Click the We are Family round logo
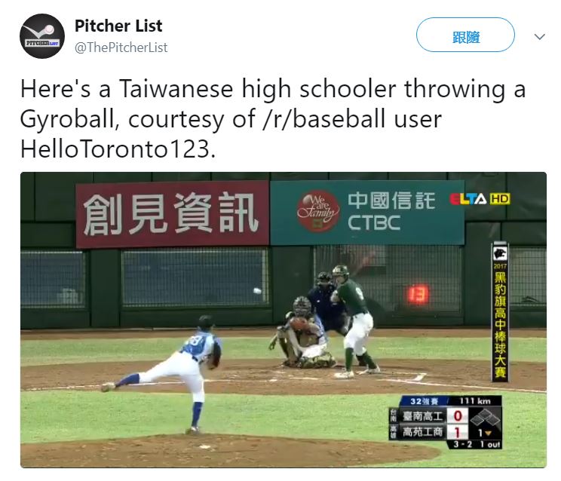The image size is (561, 481). [x=317, y=211]
